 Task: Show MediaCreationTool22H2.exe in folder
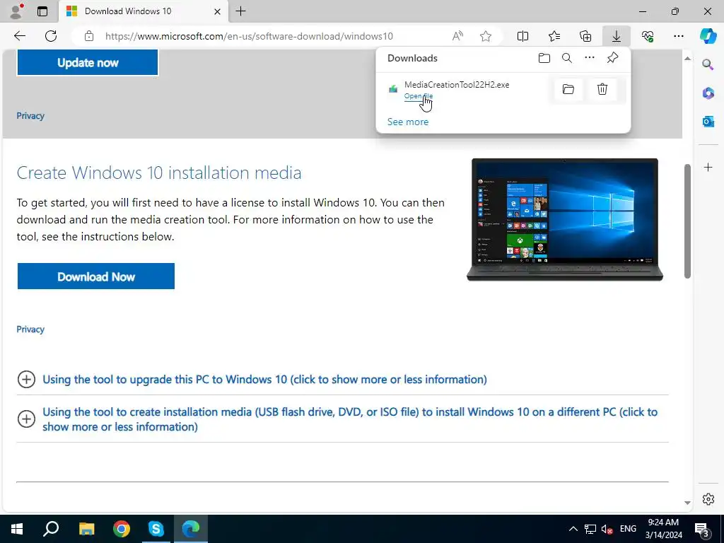pos(568,89)
